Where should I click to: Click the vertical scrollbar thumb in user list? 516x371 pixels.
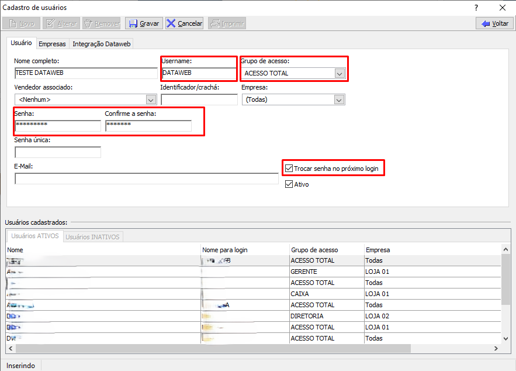[506, 279]
